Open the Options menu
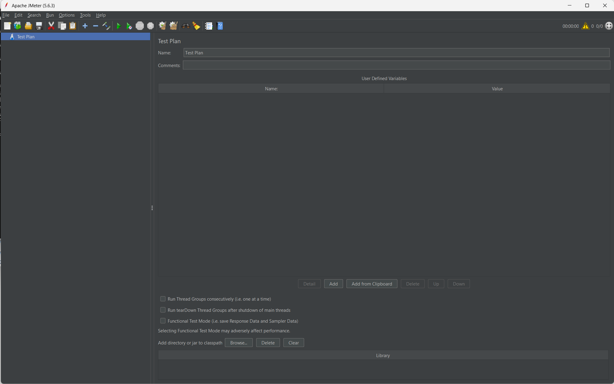The width and height of the screenshot is (614, 384). tap(66, 15)
